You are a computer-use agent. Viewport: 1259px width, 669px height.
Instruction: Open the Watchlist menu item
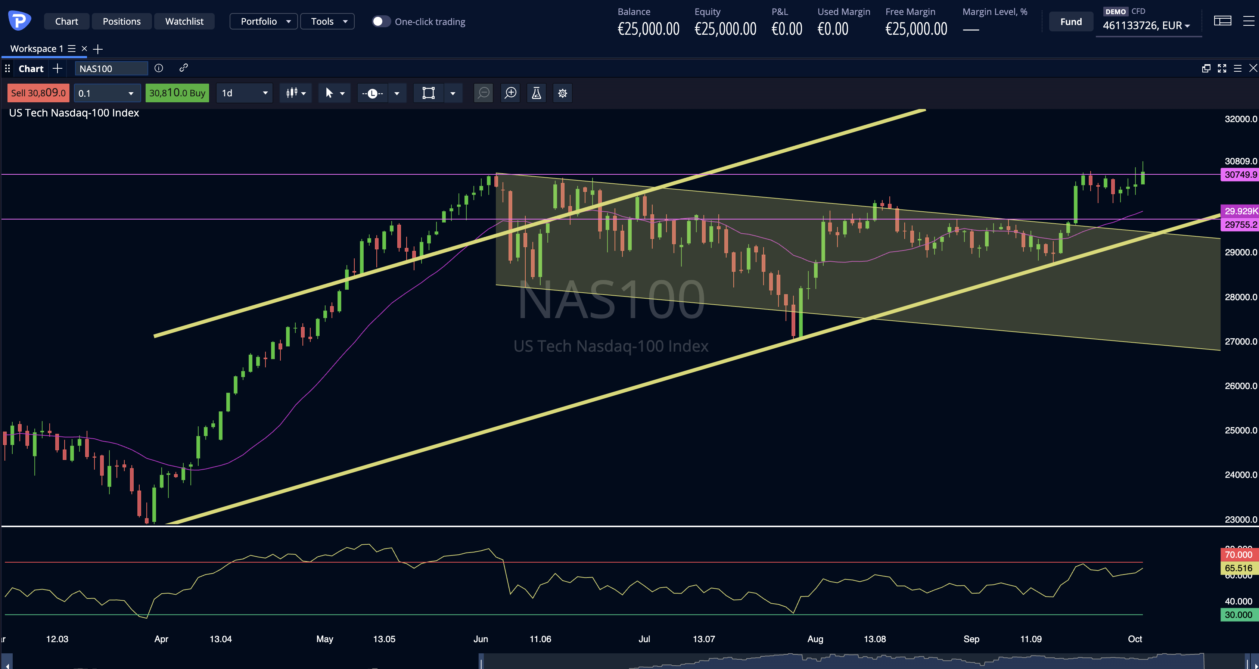coord(184,22)
